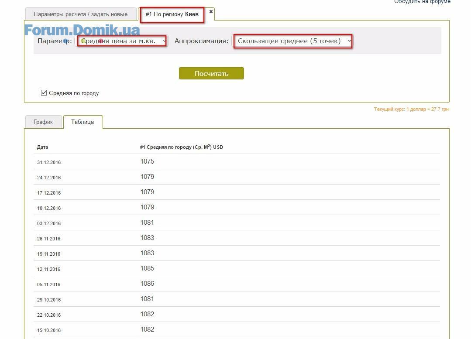
Task: Click the 'Дата' column header
Action: pos(42,147)
